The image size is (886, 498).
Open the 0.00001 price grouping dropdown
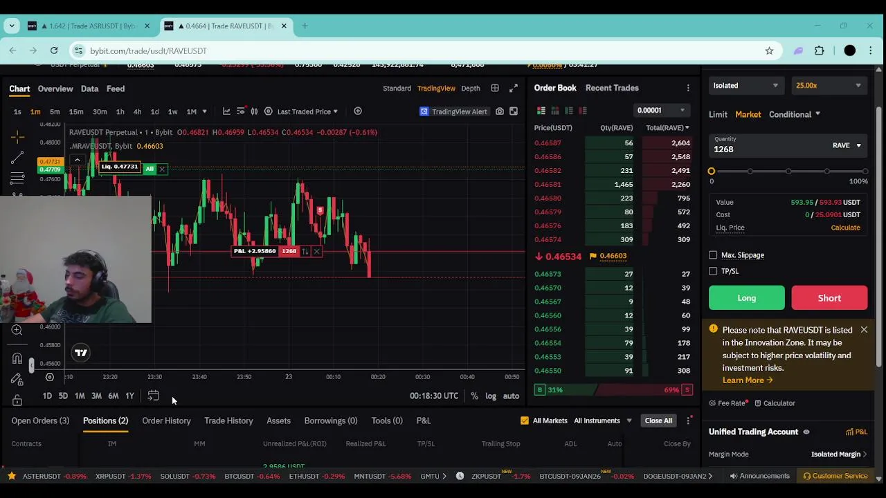[x=661, y=111]
